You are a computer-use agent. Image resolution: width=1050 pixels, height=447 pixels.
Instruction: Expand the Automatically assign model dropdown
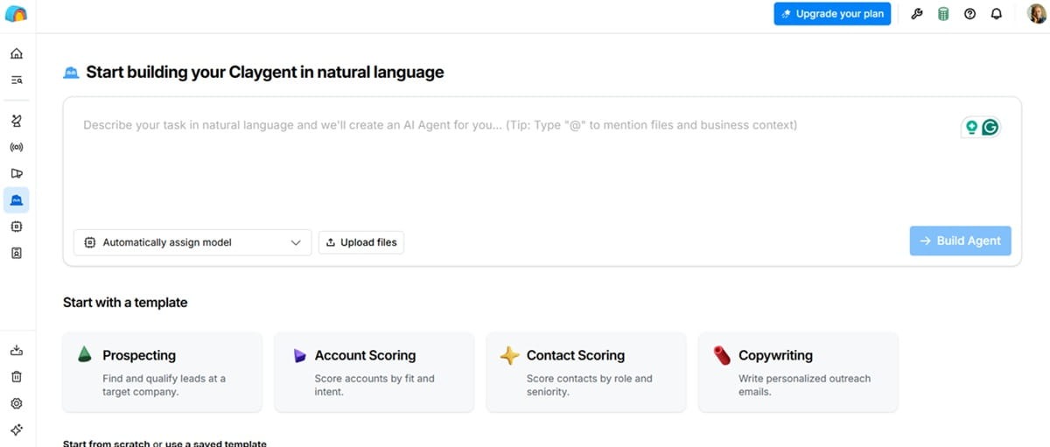coord(192,242)
